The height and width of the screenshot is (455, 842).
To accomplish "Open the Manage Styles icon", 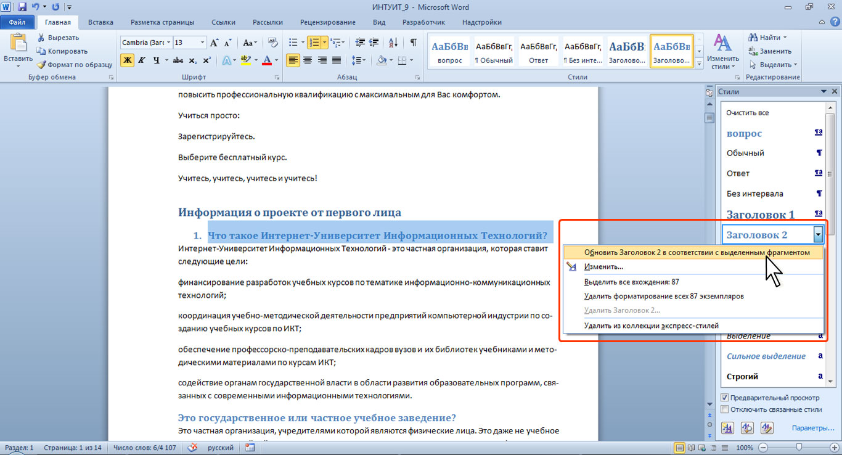I will (x=767, y=428).
